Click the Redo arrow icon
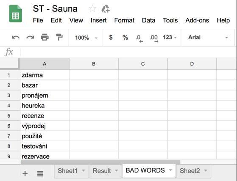The image size is (237, 181). tap(30, 37)
